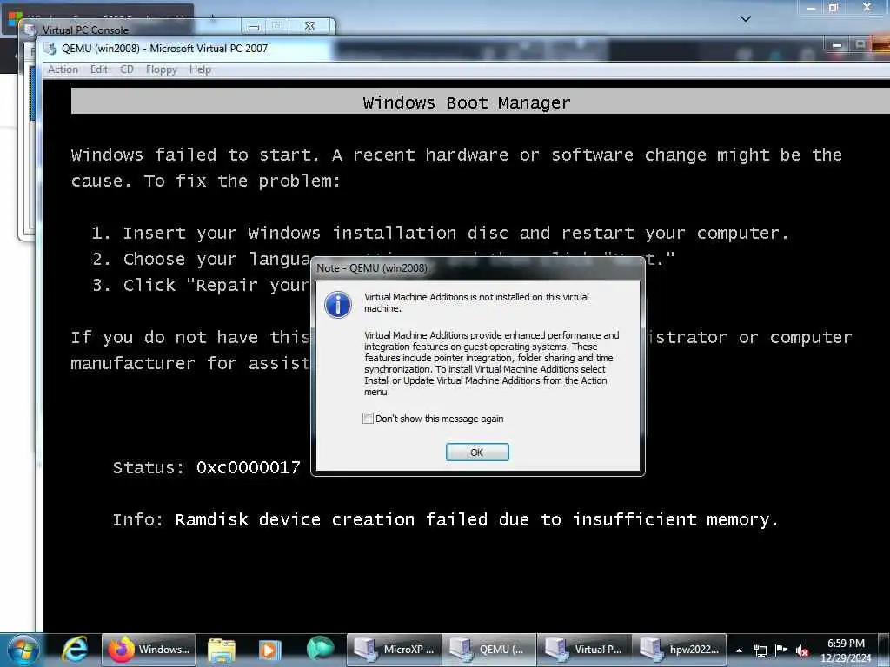
Task: Click the down chevron in the background browser window
Action: click(x=746, y=19)
